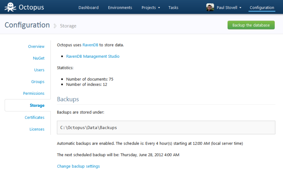Click the Storage breadcrumb text
Image resolution: width=283 pixels, height=171 pixels.
68,26
